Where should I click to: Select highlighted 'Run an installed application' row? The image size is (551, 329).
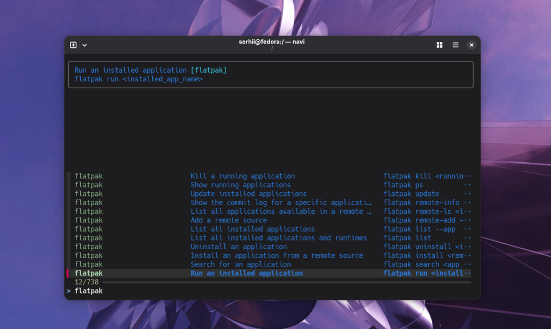(x=269, y=273)
